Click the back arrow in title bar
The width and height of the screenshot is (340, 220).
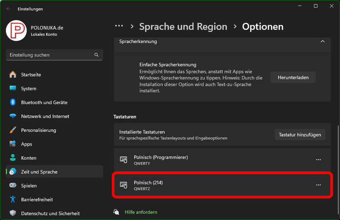coord(9,9)
